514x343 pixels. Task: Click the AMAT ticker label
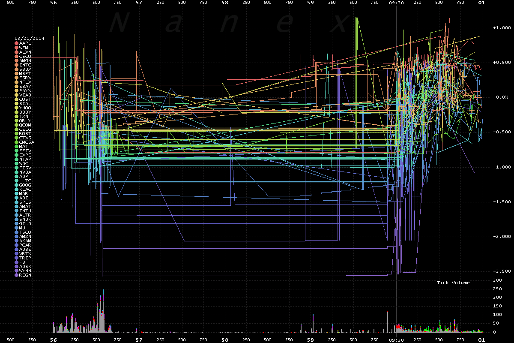(25, 206)
